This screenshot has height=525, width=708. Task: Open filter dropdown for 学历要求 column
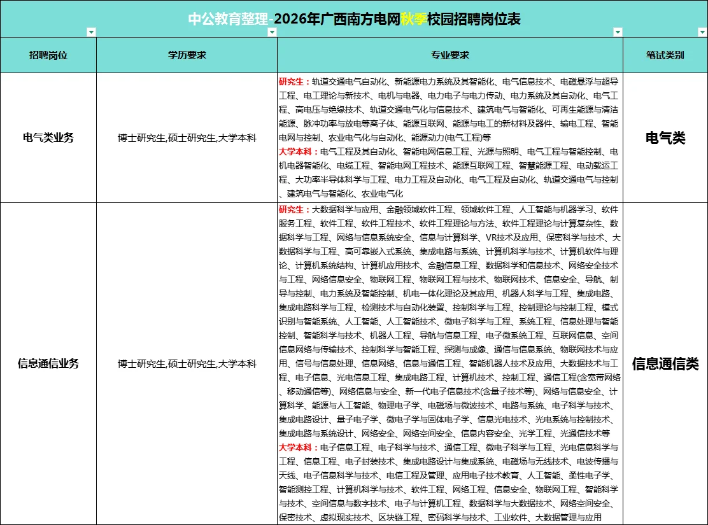tap(272, 32)
